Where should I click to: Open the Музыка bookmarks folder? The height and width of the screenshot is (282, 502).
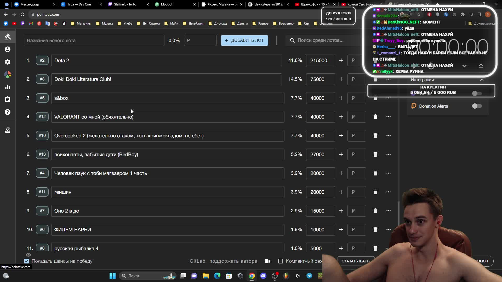[x=105, y=23]
